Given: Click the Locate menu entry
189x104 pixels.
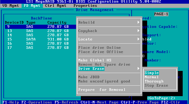Looking at the screenshot, I should tap(85, 39).
